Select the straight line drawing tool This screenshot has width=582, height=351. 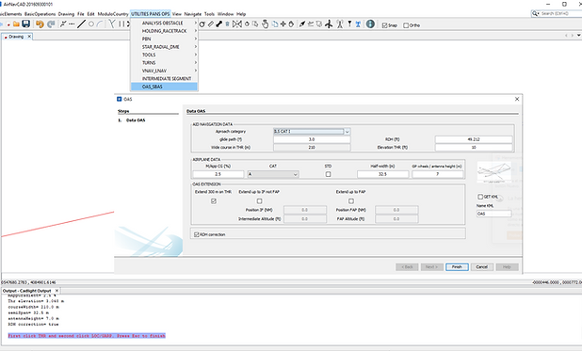[81, 24]
